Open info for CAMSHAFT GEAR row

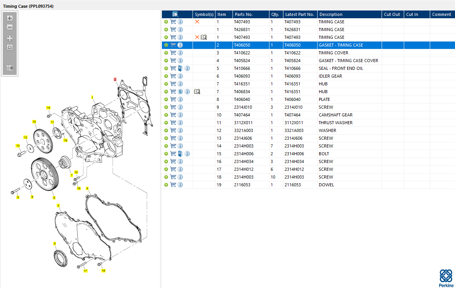click(180, 115)
